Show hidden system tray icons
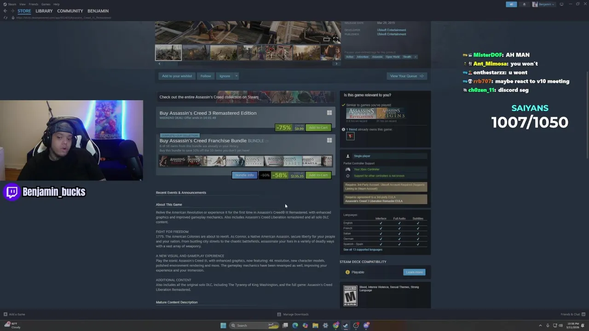 pyautogui.click(x=541, y=325)
